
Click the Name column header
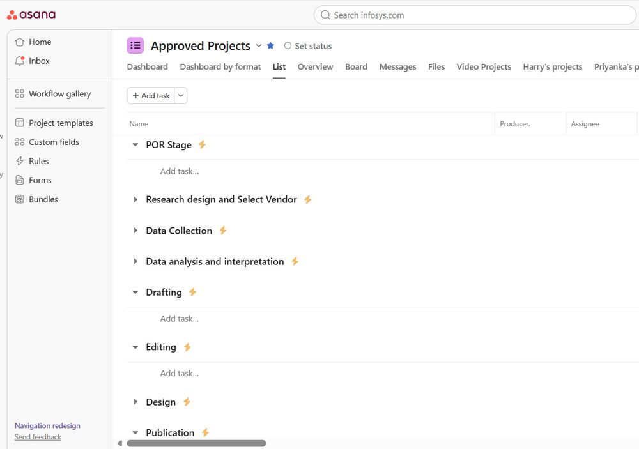[x=139, y=124]
